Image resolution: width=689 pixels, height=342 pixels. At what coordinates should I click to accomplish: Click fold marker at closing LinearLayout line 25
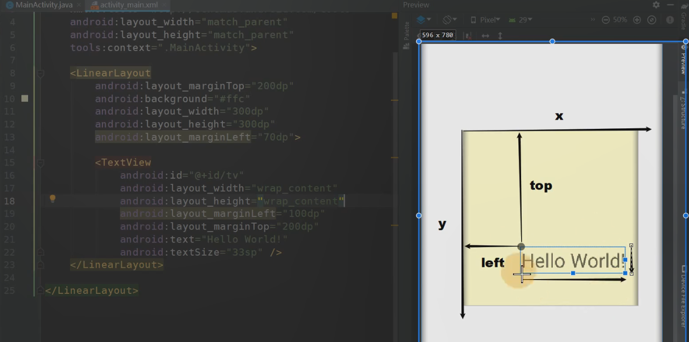click(40, 290)
